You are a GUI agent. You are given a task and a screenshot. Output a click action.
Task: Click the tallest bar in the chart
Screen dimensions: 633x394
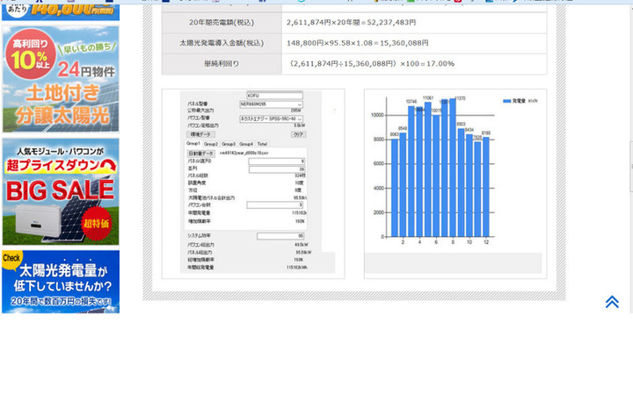pos(453,168)
